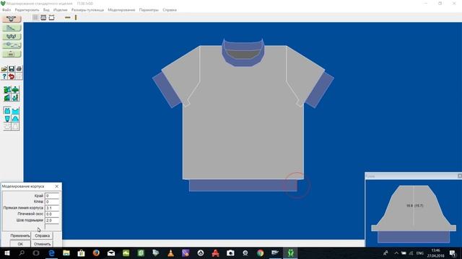Click the Применить button
This screenshot has height=259, width=462.
(x=20, y=236)
